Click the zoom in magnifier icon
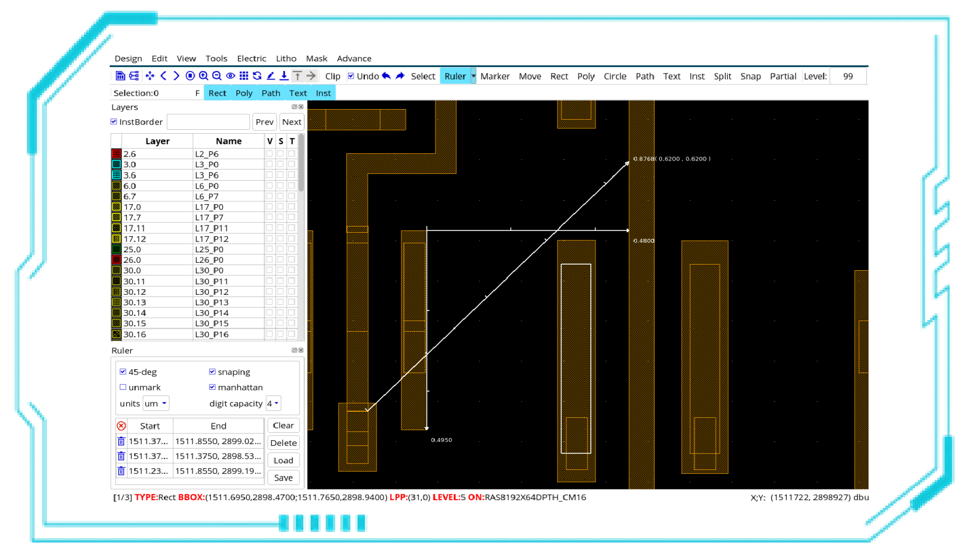 click(x=204, y=76)
